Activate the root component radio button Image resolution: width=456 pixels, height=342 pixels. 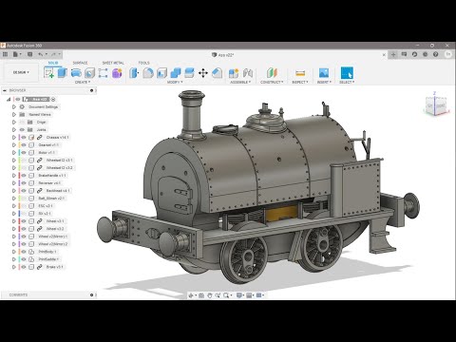[x=53, y=100]
